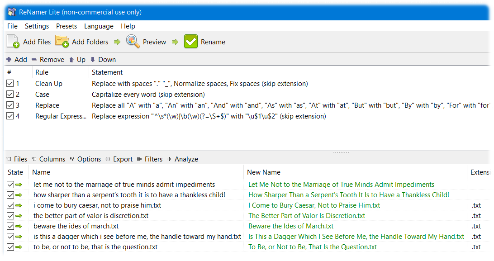Viewport: 494px width, 261px height.
Task: Click the panel splitter grip above the Files bar
Action: click(342, 152)
